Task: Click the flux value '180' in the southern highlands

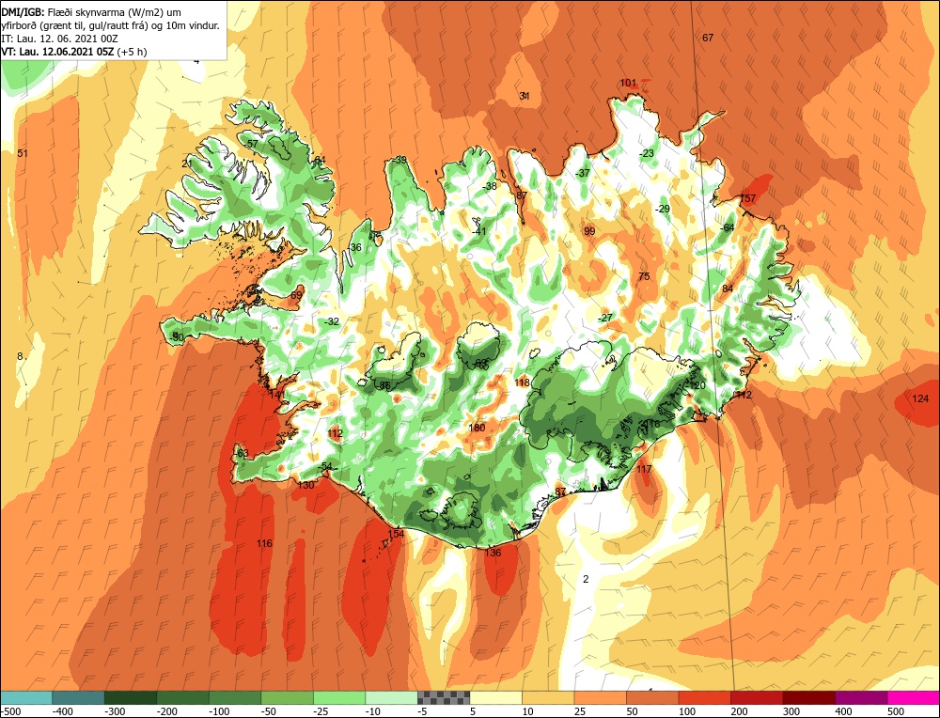Action: pos(477,428)
